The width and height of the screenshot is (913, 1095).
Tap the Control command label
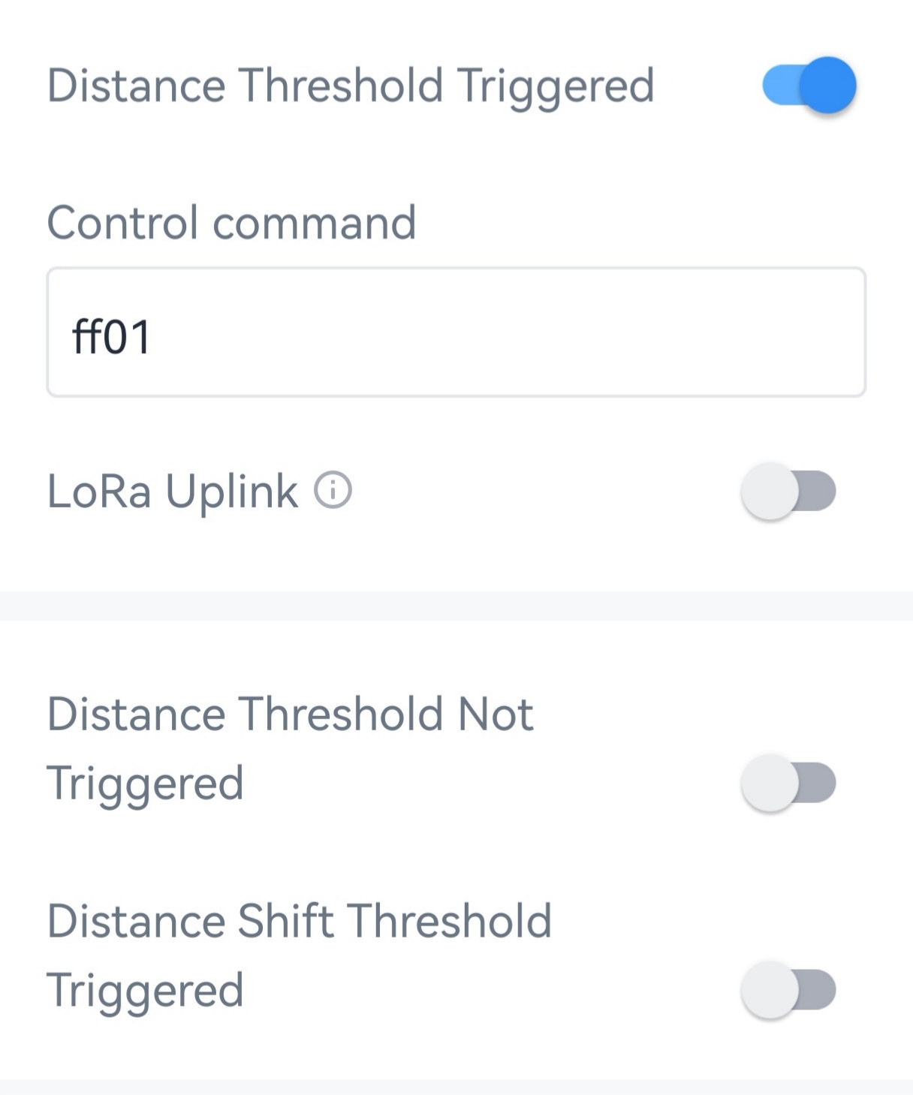click(x=231, y=223)
